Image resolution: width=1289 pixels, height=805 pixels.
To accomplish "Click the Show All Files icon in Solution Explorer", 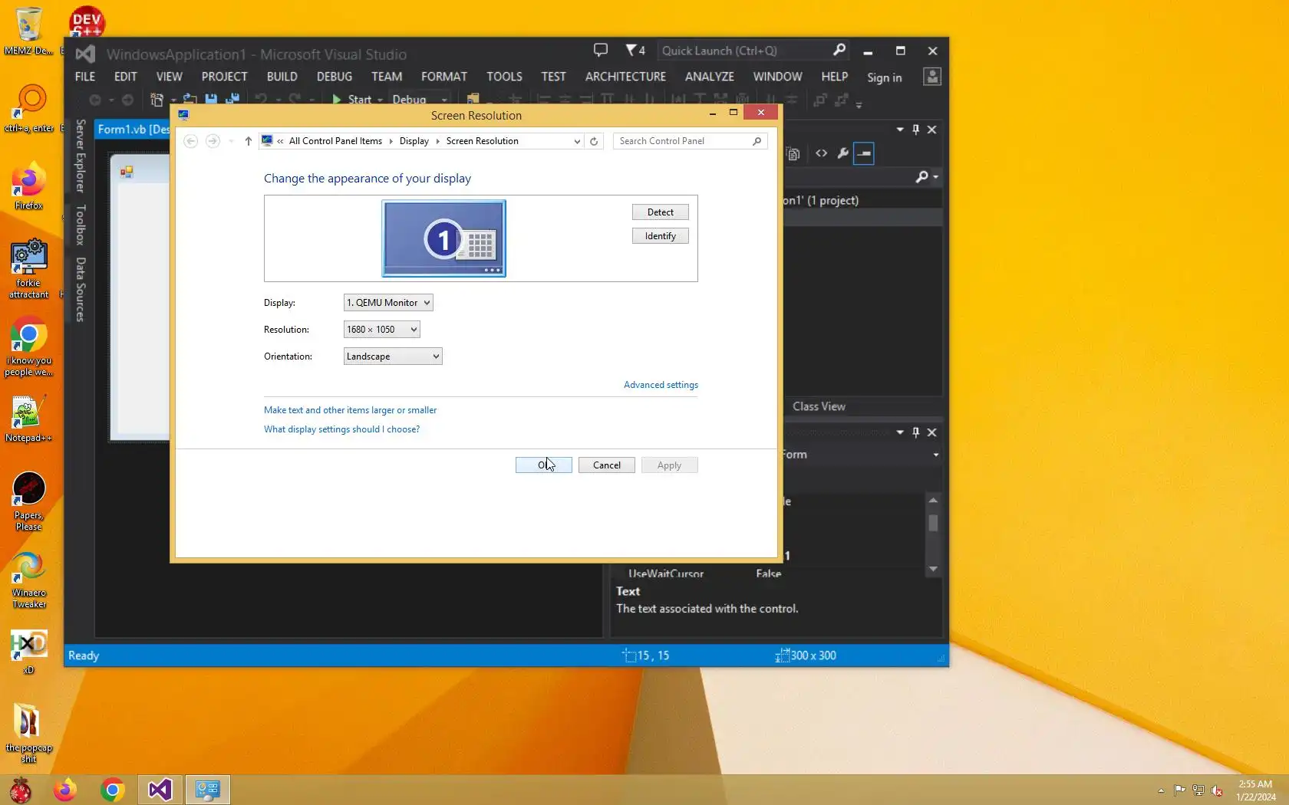I will tap(794, 153).
